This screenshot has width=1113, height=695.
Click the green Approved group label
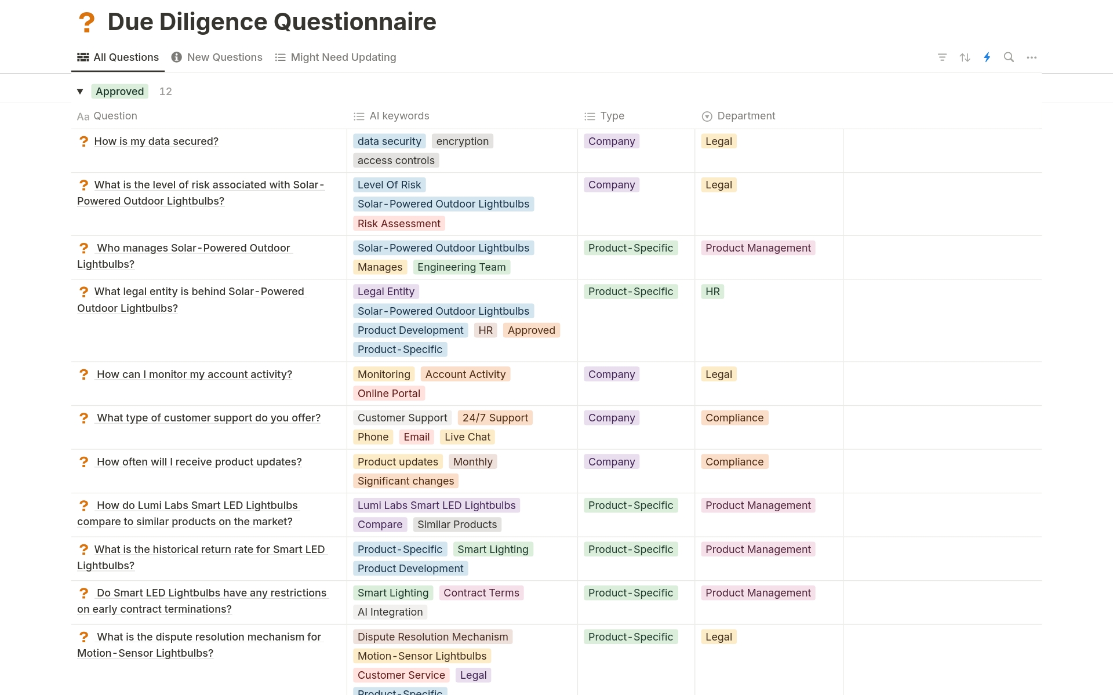pyautogui.click(x=119, y=92)
